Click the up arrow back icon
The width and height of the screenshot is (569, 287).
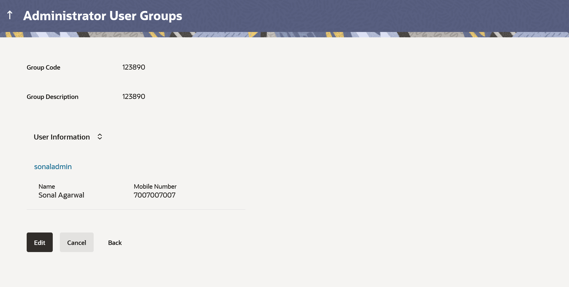pos(10,15)
